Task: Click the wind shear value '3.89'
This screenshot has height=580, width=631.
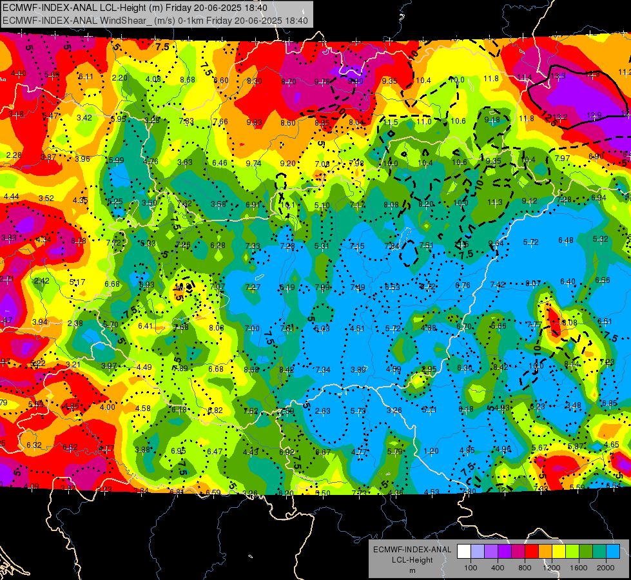Action: [x=358, y=370]
